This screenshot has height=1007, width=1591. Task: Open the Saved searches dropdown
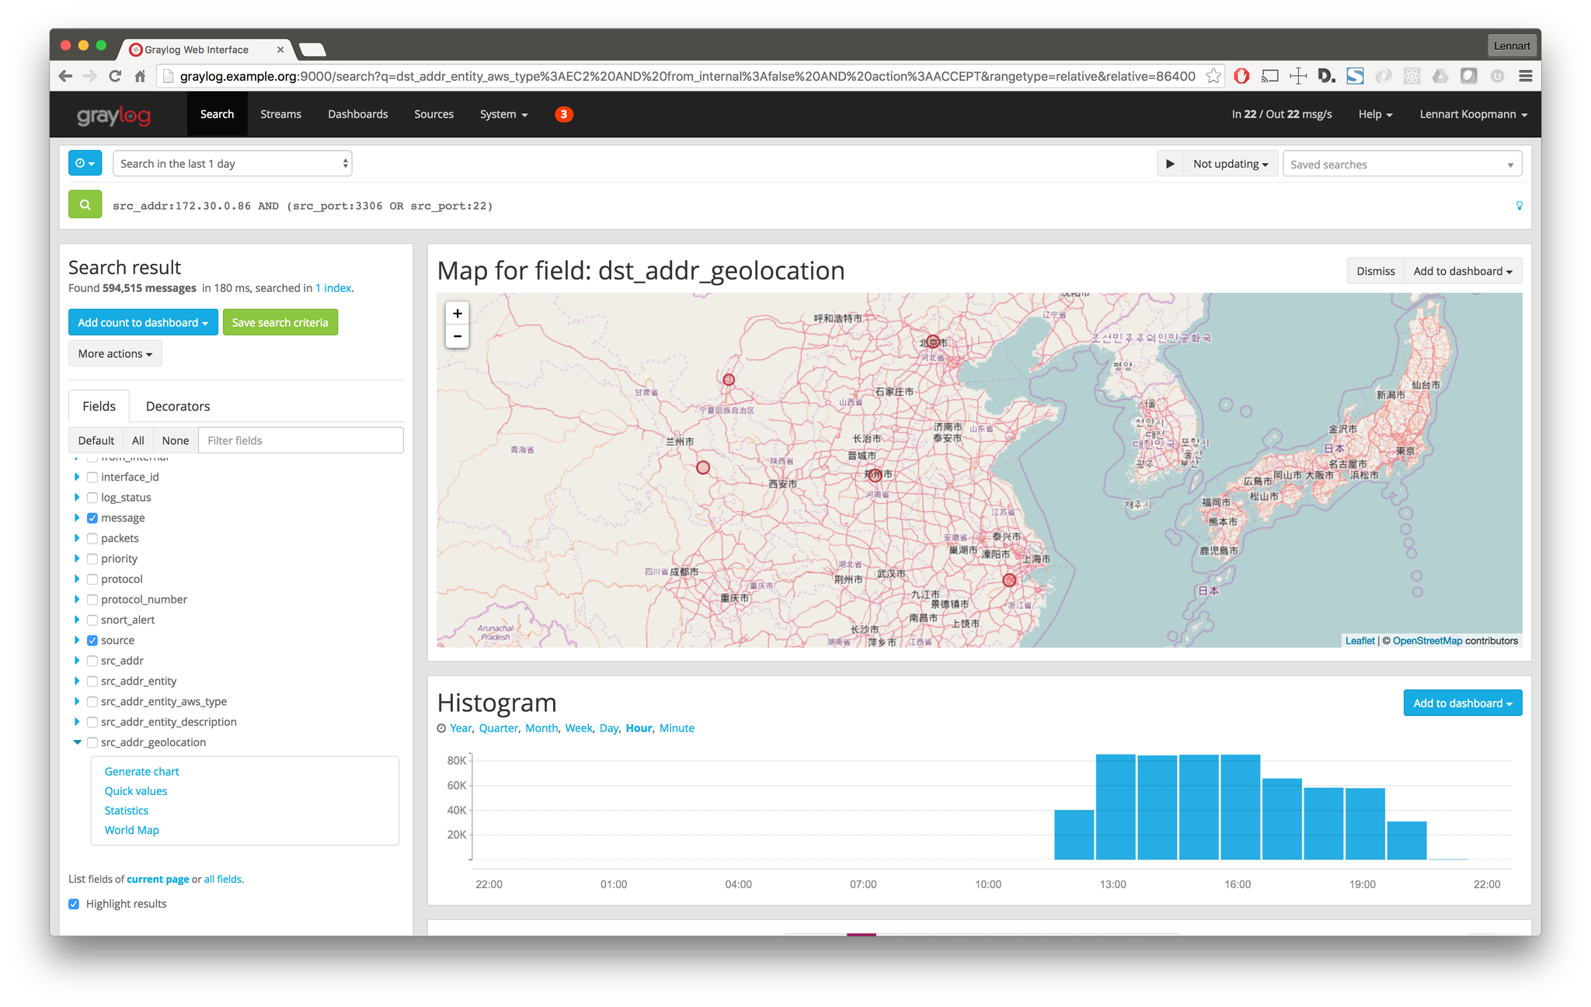[1401, 164]
